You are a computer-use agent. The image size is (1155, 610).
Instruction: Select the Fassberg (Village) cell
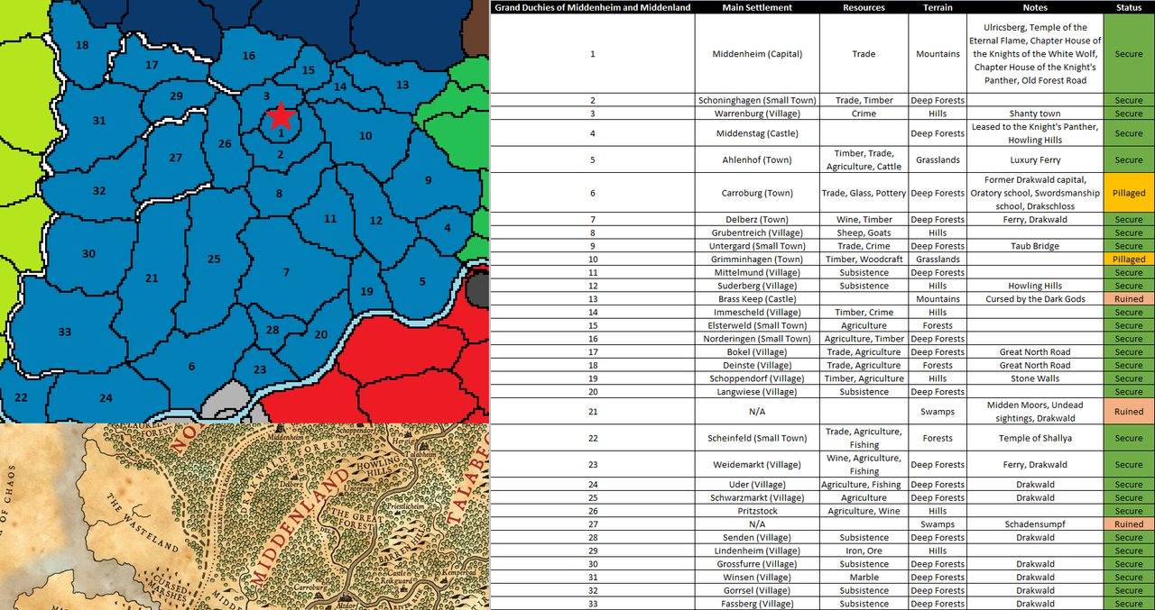pyautogui.click(x=757, y=604)
